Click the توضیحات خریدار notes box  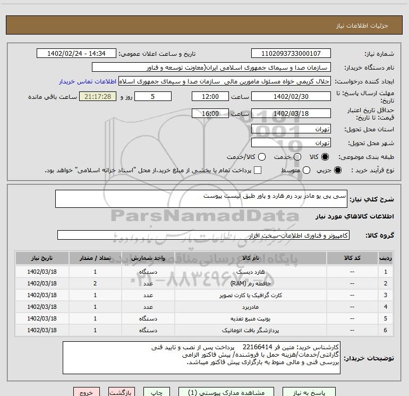(201, 358)
